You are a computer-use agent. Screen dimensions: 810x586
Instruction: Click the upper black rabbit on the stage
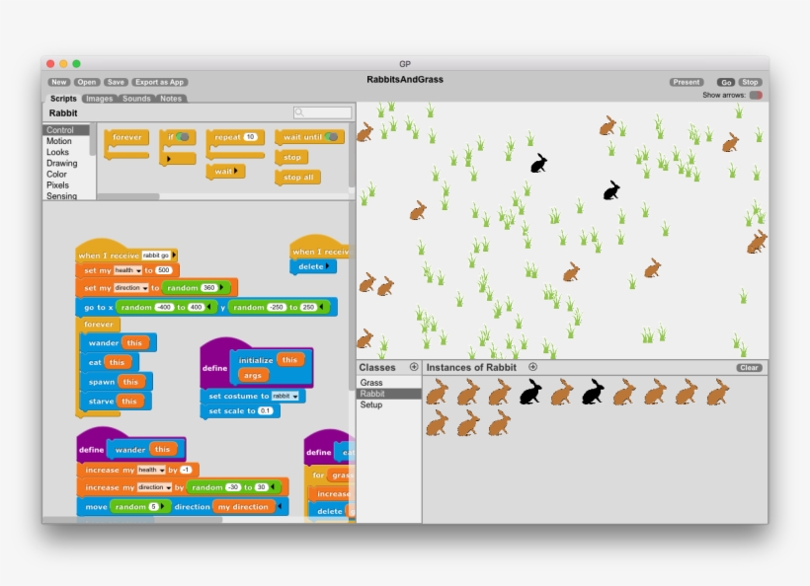tap(538, 163)
